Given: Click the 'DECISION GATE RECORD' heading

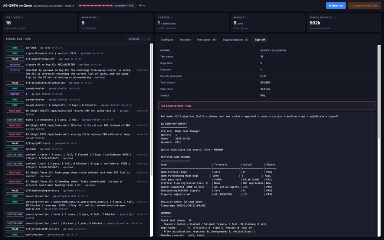Looking at the screenshot, I should [x=175, y=157].
